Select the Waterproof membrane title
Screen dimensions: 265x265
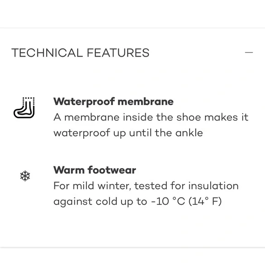(x=113, y=102)
